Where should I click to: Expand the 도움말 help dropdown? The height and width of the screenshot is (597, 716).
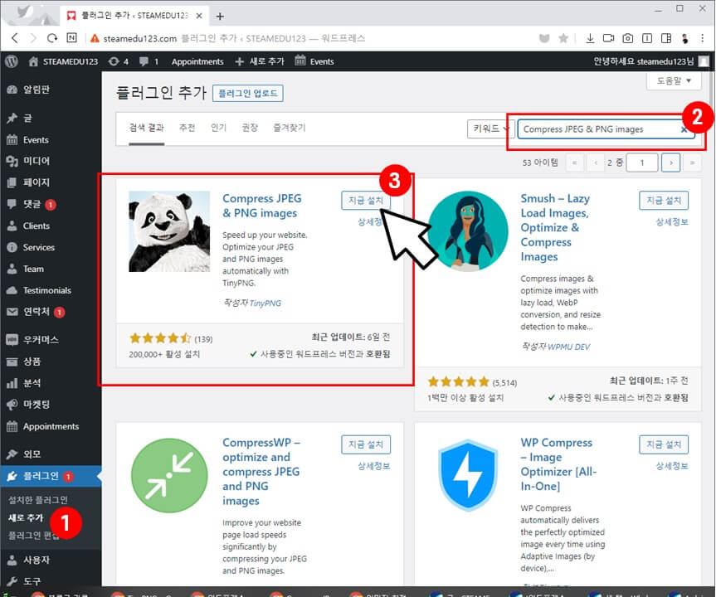pyautogui.click(x=674, y=80)
